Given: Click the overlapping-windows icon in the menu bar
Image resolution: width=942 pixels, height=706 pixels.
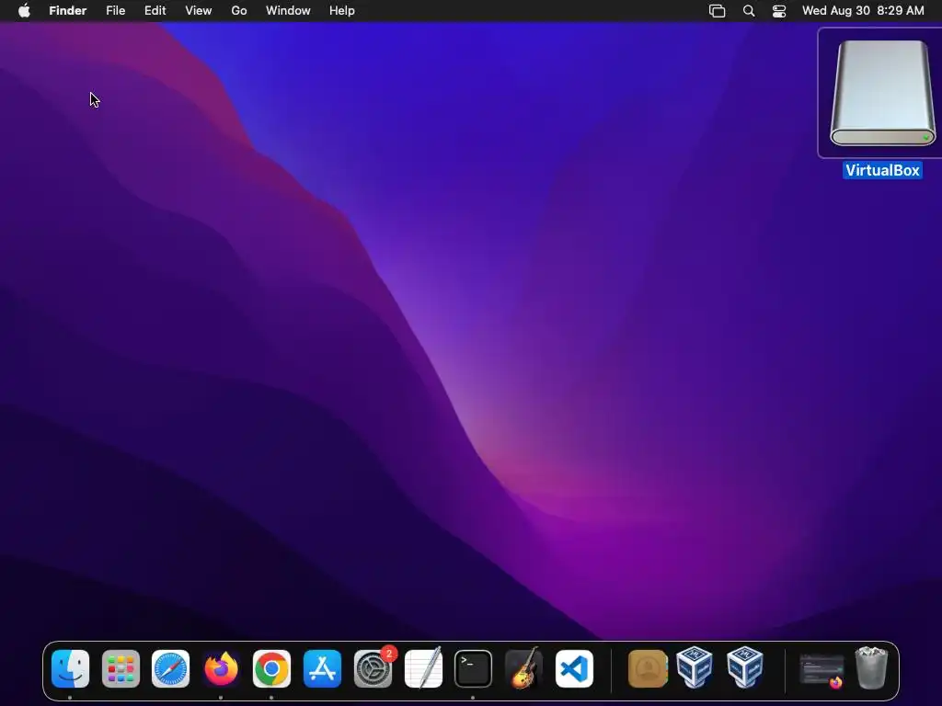Looking at the screenshot, I should pos(718,11).
